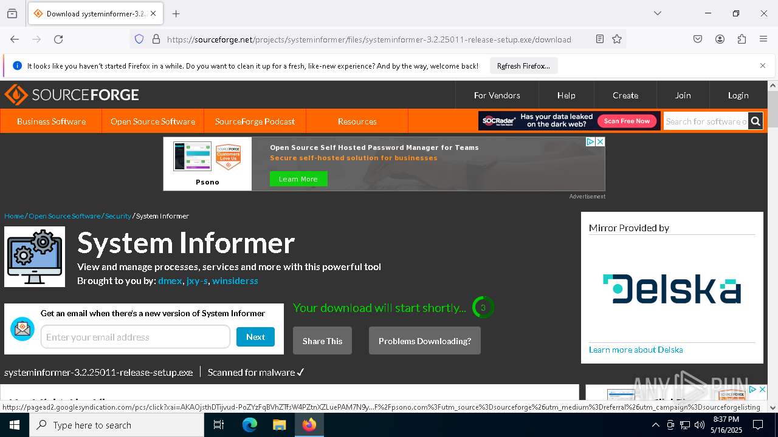Screen dimensions: 778x437
Task: Click the Home breadcrumb link
Action: tap(14, 216)
